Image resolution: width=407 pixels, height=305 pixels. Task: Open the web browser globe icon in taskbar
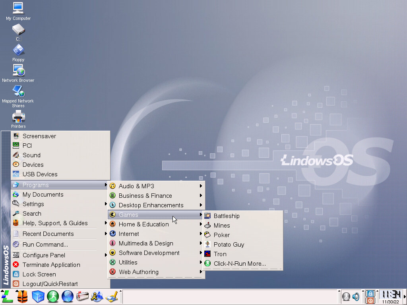tap(68, 296)
